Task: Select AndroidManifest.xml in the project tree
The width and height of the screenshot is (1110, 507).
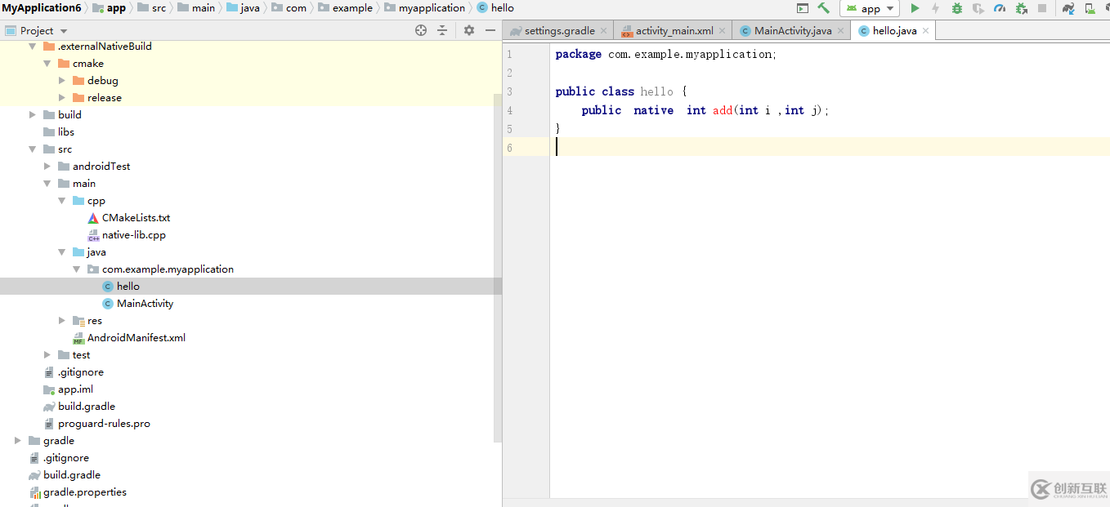Action: [x=136, y=338]
